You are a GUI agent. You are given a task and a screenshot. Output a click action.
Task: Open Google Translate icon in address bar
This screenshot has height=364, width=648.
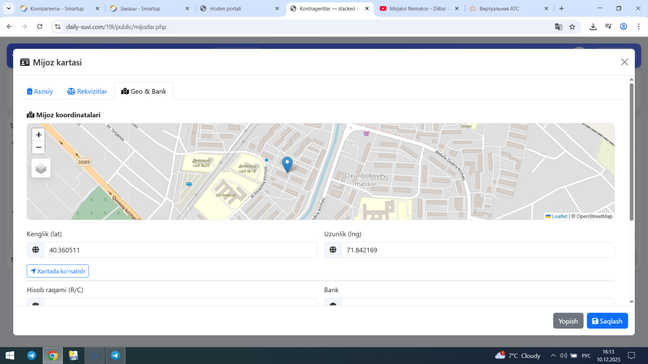coord(558,27)
